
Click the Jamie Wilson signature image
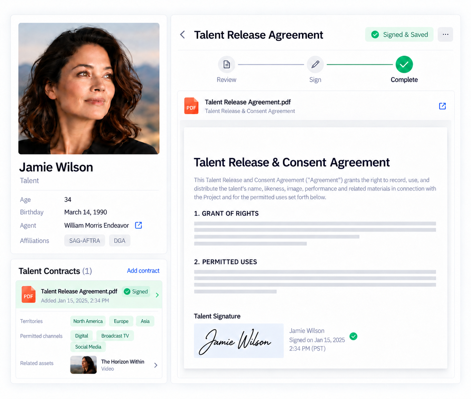click(x=238, y=341)
